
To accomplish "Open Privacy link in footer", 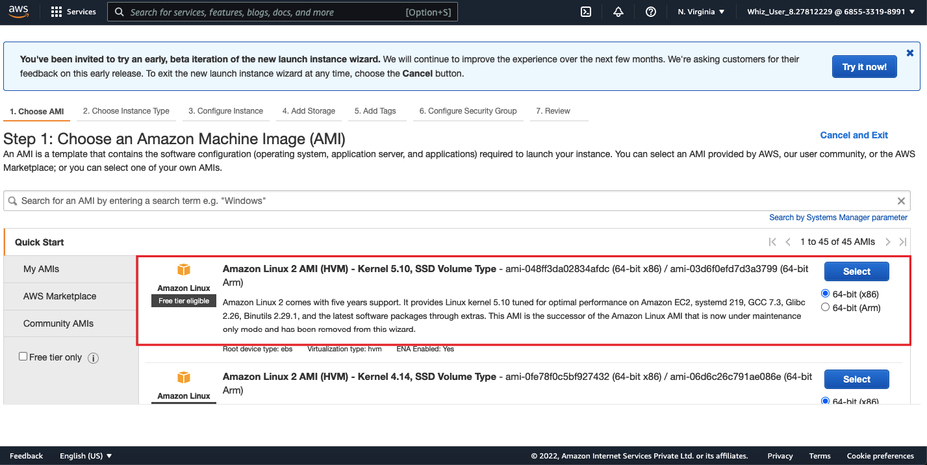I will click(780, 456).
